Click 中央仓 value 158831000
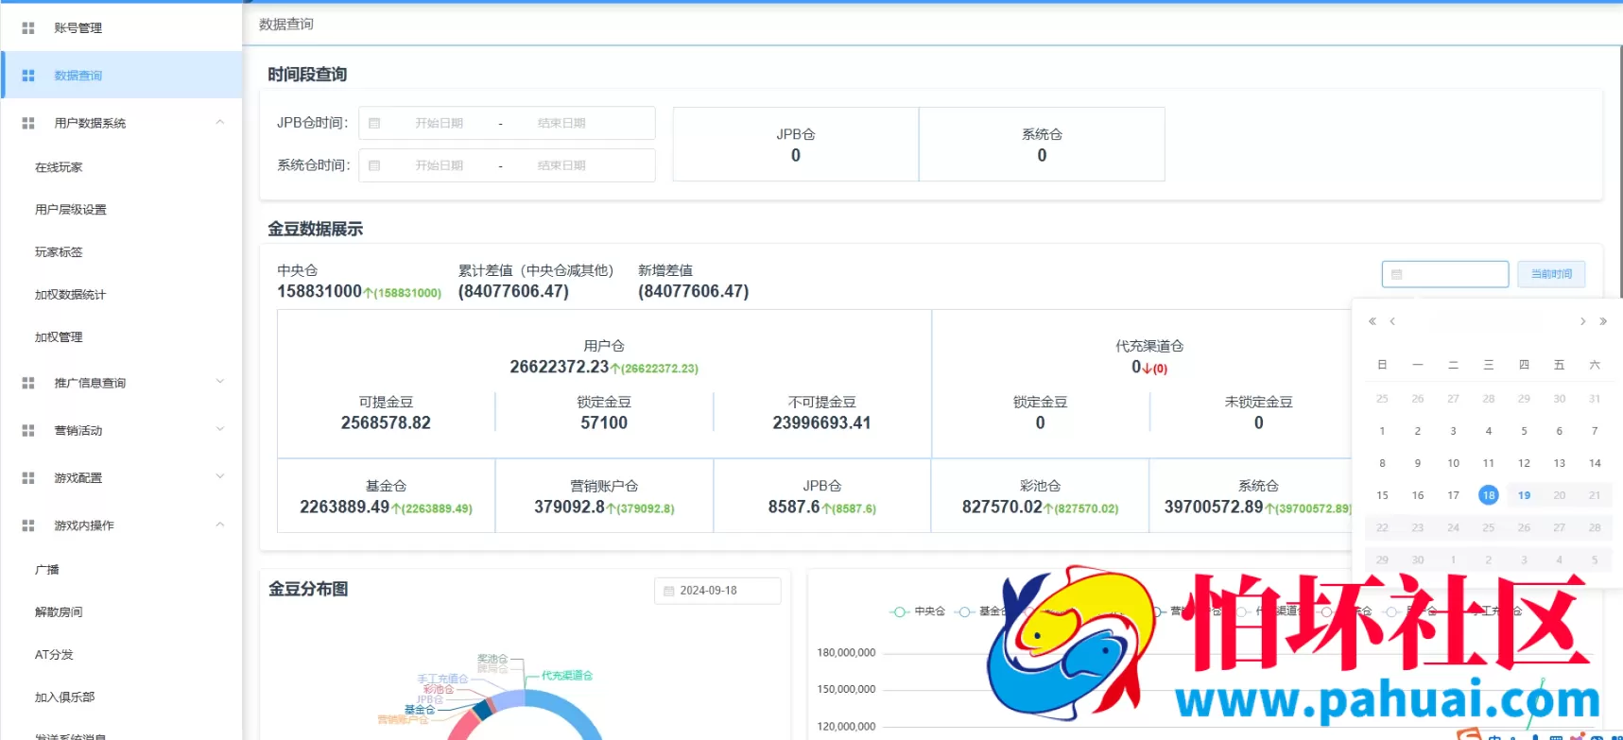Screen dimensions: 1623x740 coord(319,291)
